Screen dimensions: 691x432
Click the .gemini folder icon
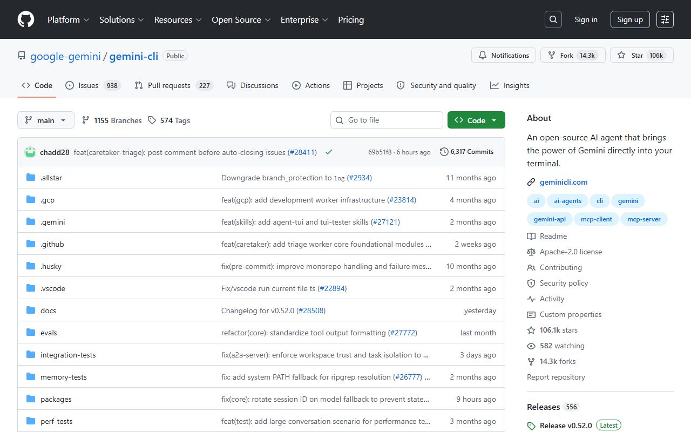[31, 222]
